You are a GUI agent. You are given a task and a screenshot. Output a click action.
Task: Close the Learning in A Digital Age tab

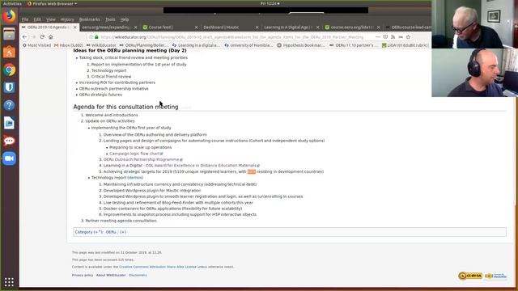pyautogui.click(x=318, y=27)
